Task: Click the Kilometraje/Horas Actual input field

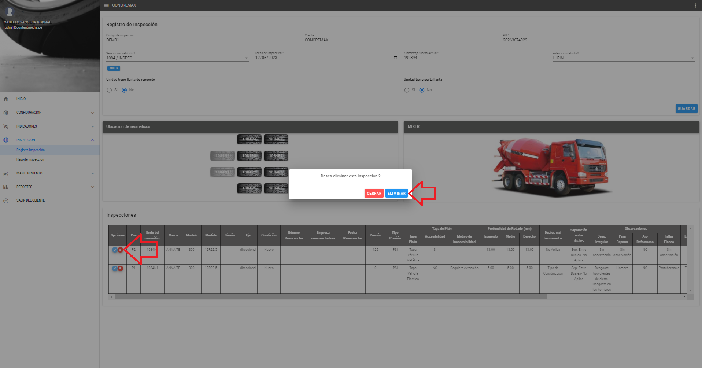Action: click(474, 58)
